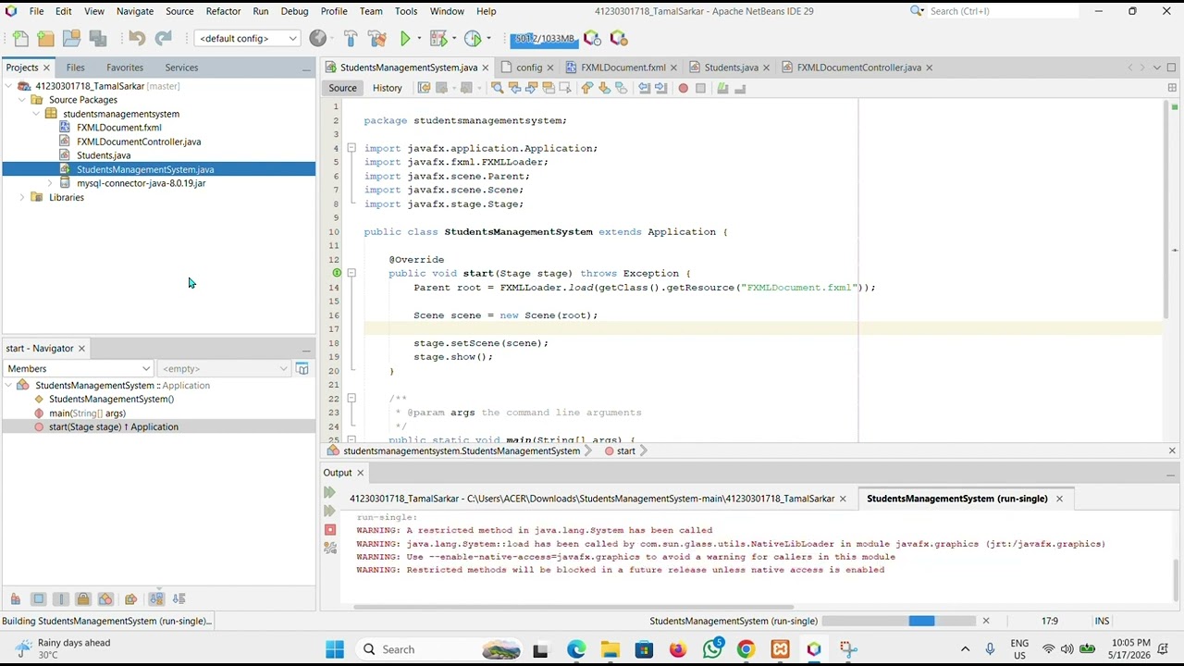Click the run-single progress bar in the status bar

pos(898,621)
